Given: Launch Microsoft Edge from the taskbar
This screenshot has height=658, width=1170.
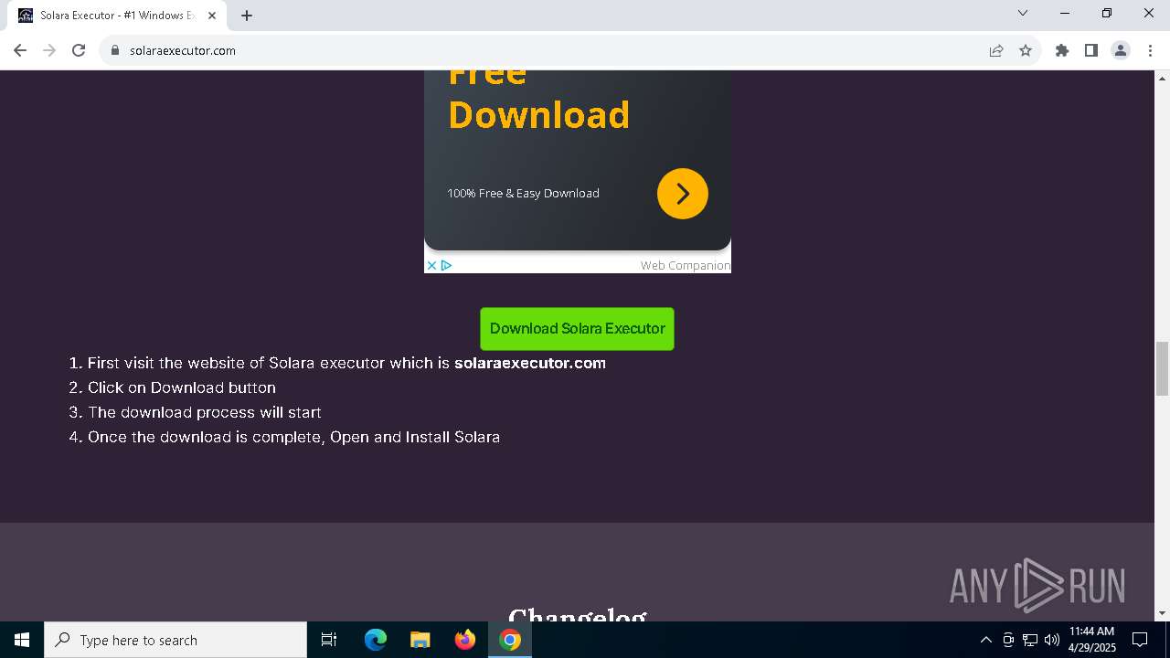Looking at the screenshot, I should (376, 640).
